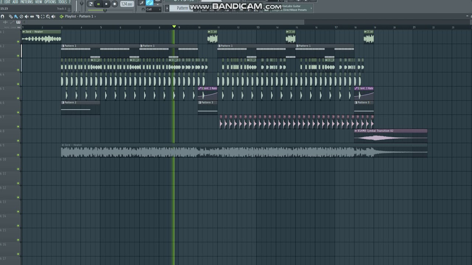Open clip menu of KSHMR Cymbal Transition 02
The height and width of the screenshot is (265, 472).
click(x=356, y=131)
